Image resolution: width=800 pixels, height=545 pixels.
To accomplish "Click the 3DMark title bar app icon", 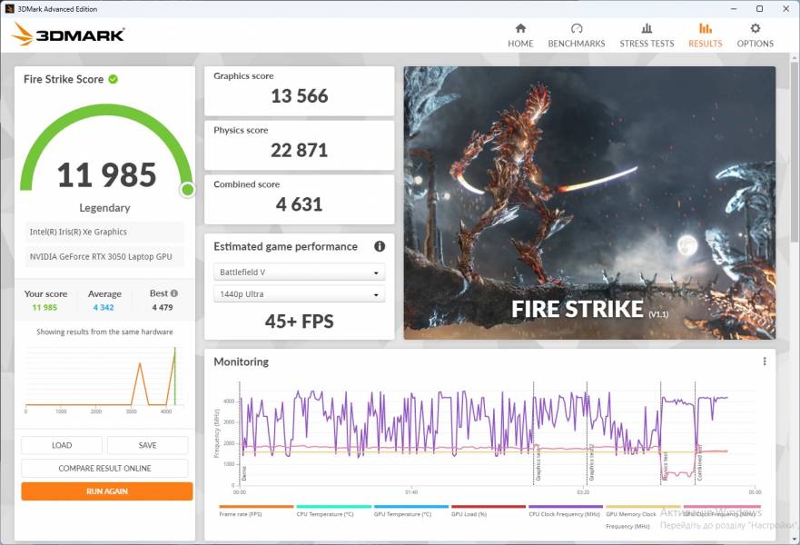I will tap(9, 9).
